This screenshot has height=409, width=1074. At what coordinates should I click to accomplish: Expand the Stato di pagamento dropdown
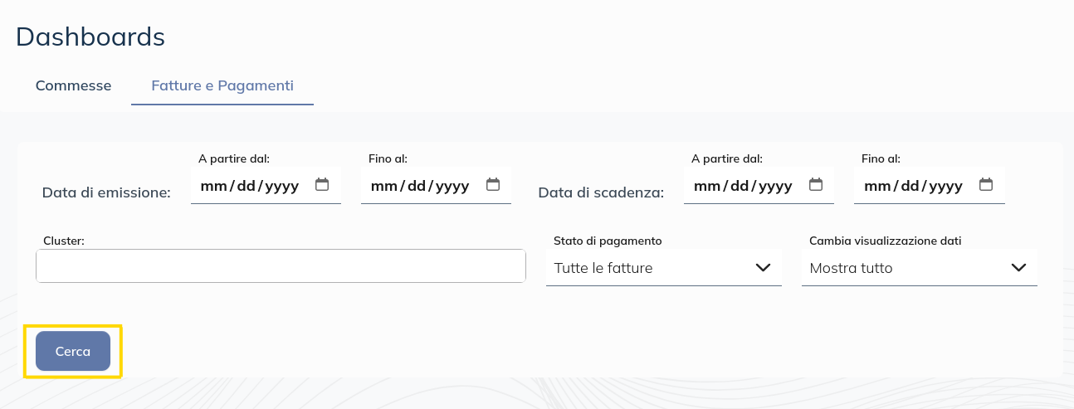663,268
